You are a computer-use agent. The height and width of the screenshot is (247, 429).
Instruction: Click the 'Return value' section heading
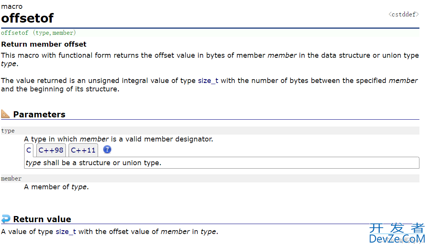pos(42,219)
